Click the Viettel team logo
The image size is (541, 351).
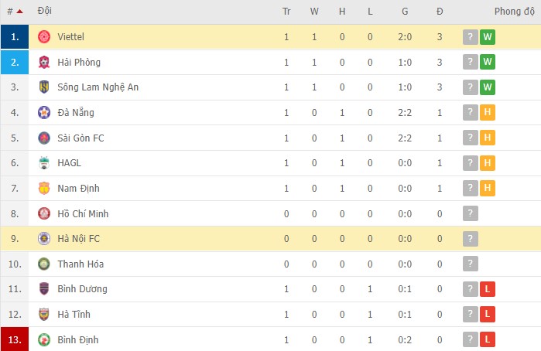[x=44, y=37]
